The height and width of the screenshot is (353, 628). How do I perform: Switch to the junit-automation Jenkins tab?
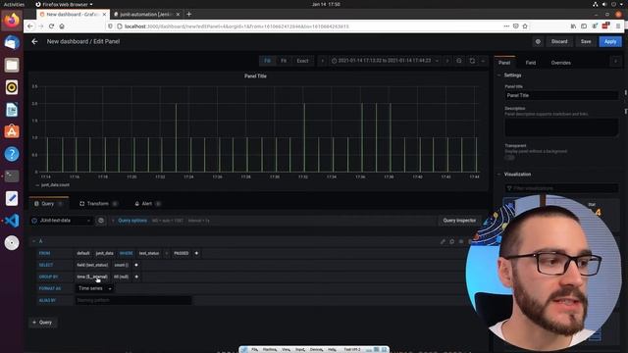tap(145, 14)
